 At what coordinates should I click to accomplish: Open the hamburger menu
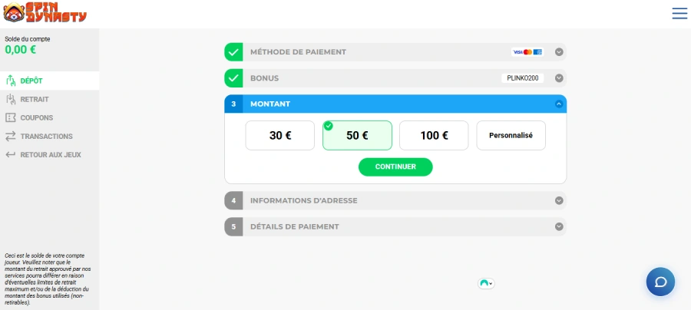(x=679, y=13)
